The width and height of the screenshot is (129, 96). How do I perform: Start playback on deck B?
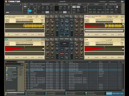pos(89,34)
